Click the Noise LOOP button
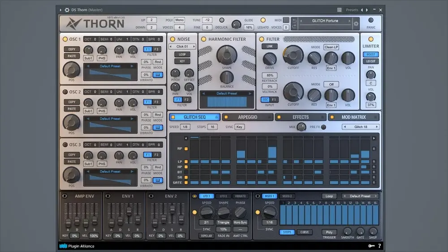The image size is (448, 252). 182,54
